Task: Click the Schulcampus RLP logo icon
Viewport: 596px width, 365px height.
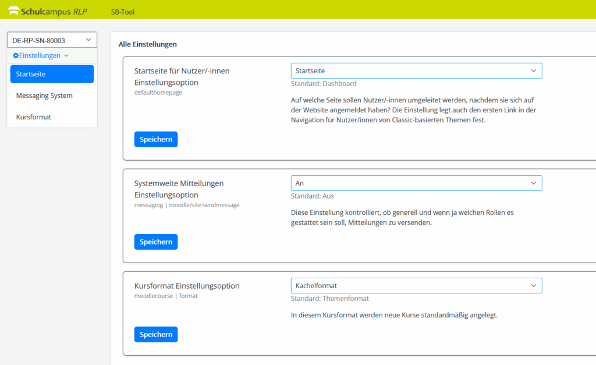Action: [x=13, y=10]
